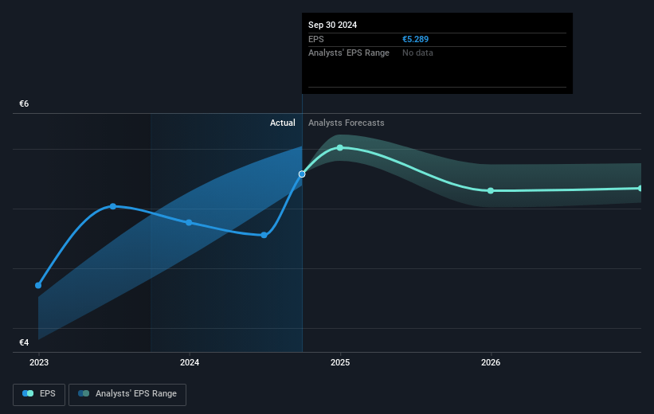Click the 2024 x-axis label
This screenshot has height=414, width=654.
coord(190,362)
